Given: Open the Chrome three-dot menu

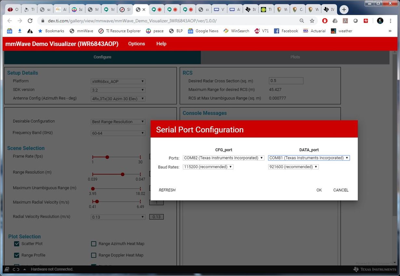Looking at the screenshot, I should (391, 21).
